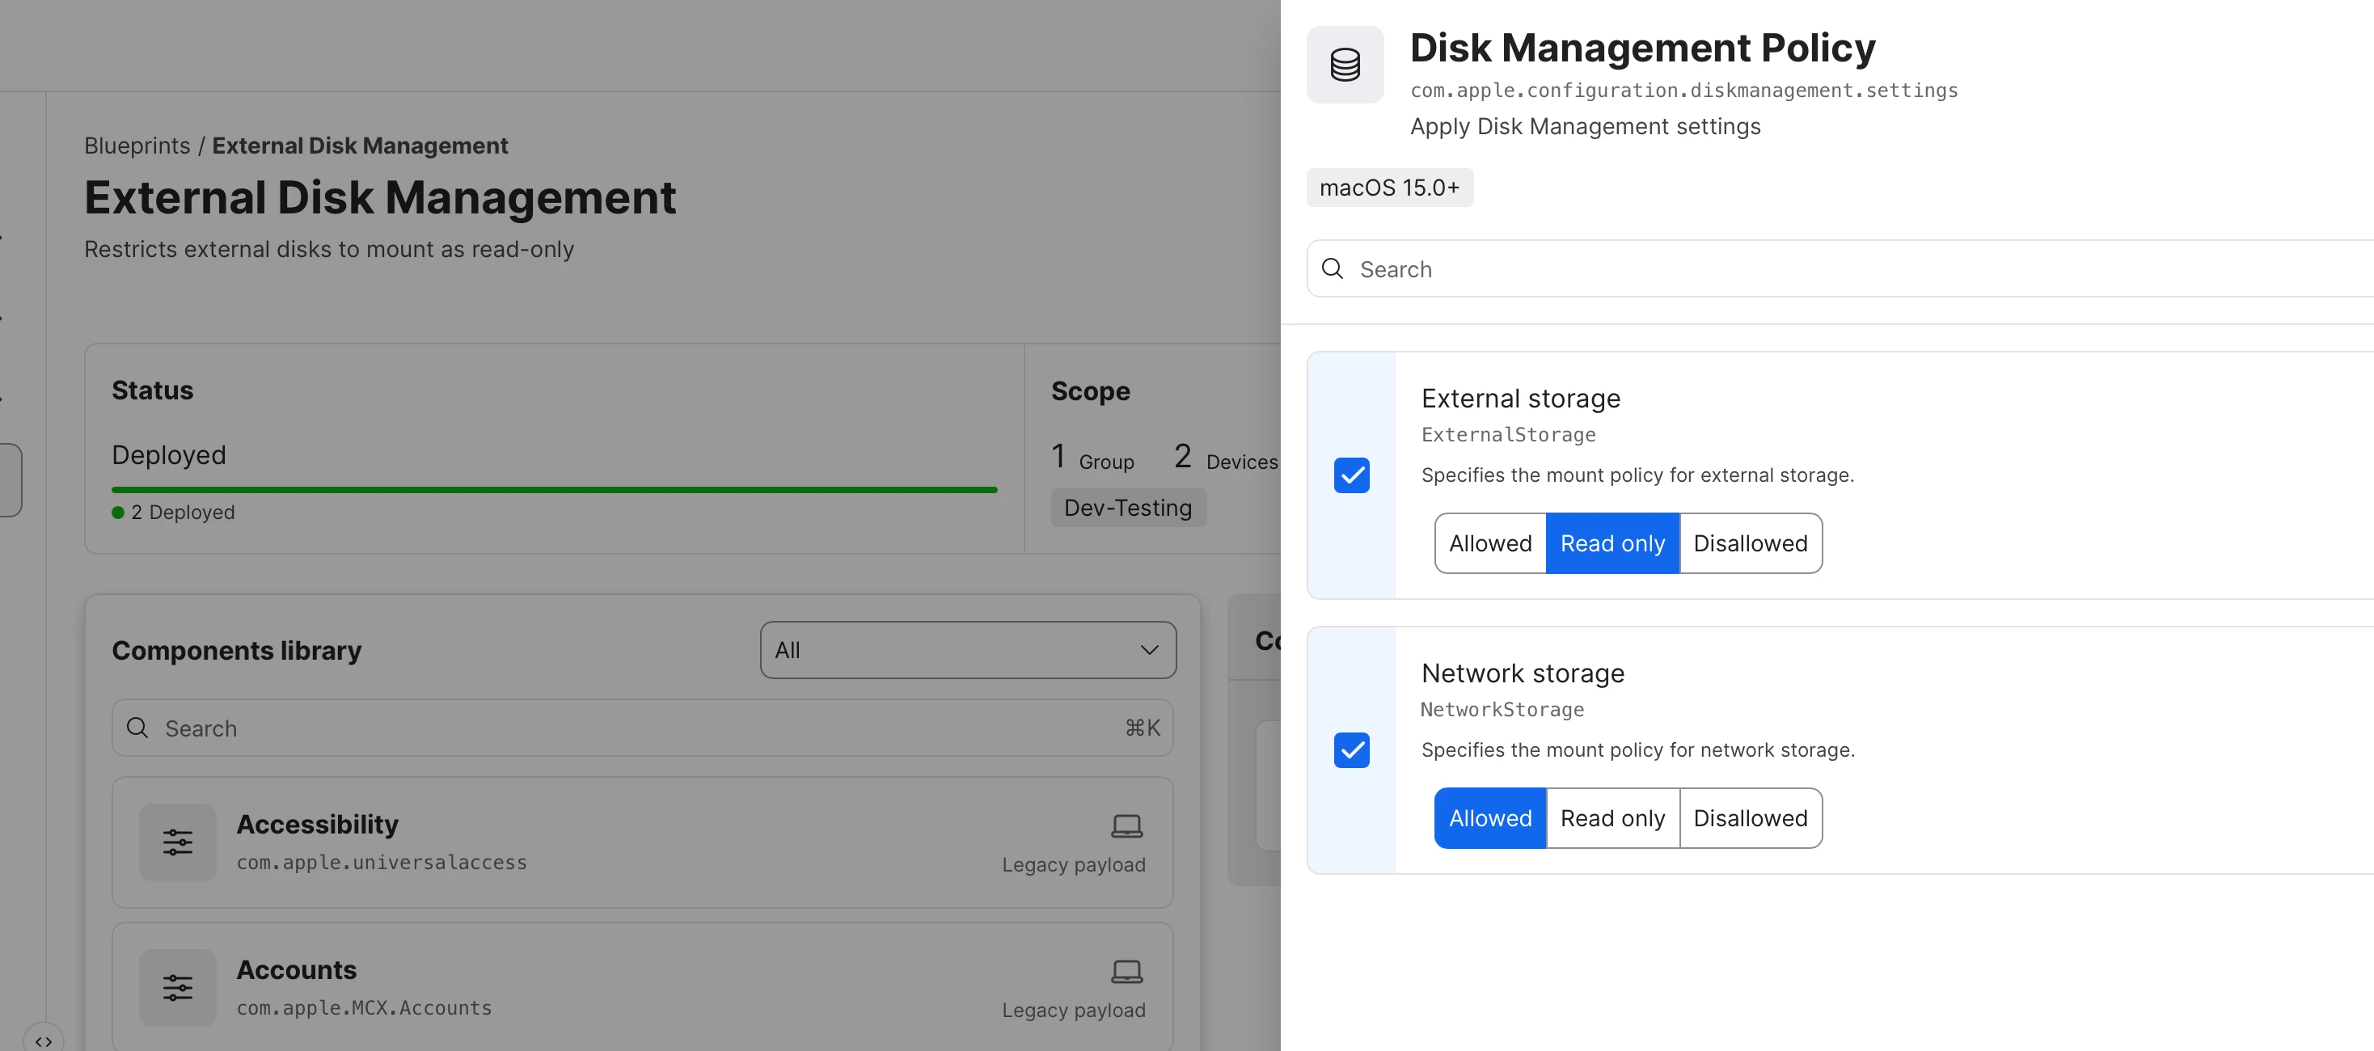Uncheck the External storage checkbox
Viewport: 2374px width, 1051px height.
[1351, 475]
